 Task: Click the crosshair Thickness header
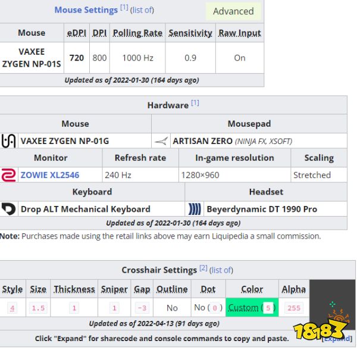pos(74,289)
